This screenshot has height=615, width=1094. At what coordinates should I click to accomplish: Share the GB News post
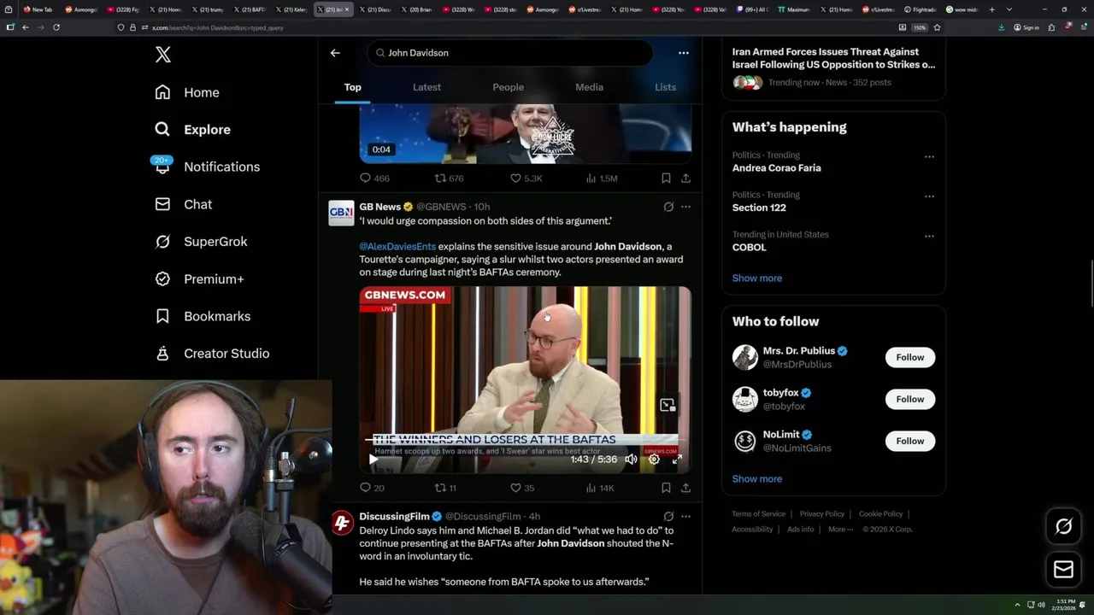(685, 488)
